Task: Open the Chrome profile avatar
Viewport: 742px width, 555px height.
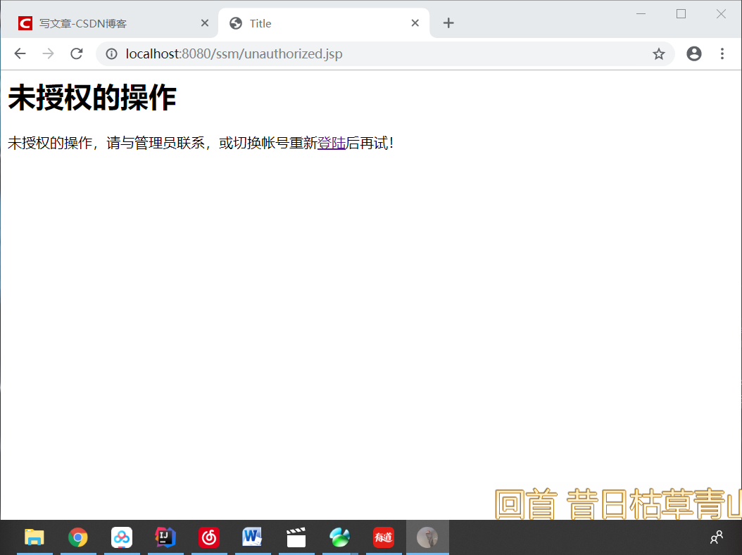Action: click(x=694, y=53)
